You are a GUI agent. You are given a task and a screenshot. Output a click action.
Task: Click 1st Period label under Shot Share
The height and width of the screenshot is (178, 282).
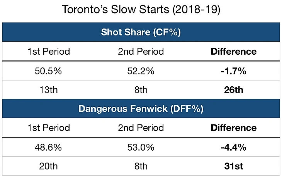[x=49, y=52]
